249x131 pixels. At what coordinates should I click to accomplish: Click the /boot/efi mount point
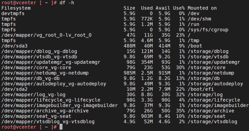pos(201,89)
